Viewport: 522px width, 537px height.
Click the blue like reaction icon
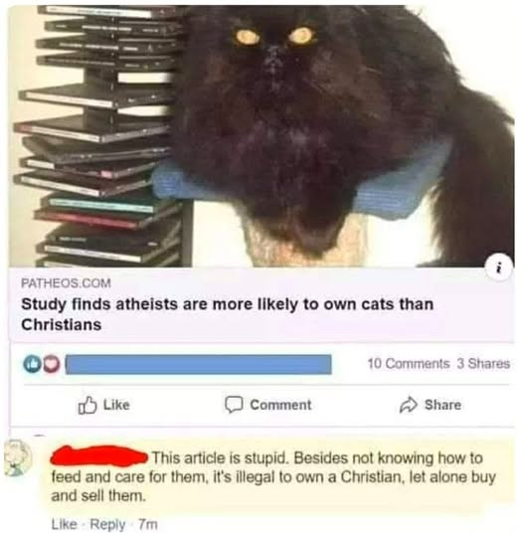32,364
